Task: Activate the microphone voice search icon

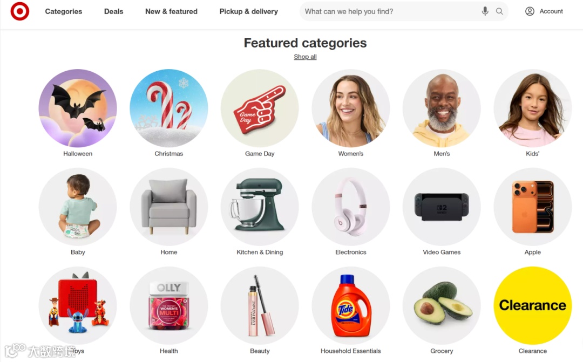Action: pos(485,11)
